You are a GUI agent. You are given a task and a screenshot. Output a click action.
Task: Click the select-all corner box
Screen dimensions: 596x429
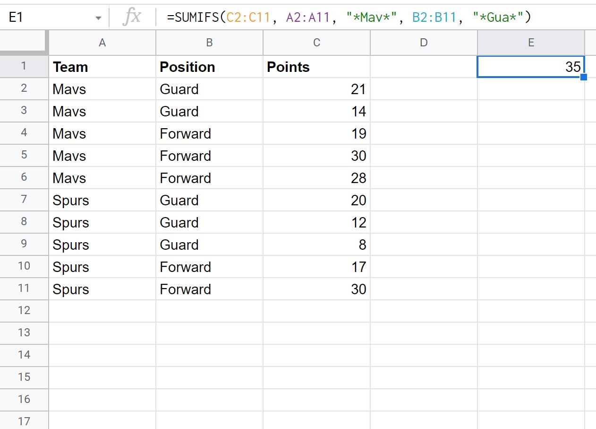(x=24, y=43)
